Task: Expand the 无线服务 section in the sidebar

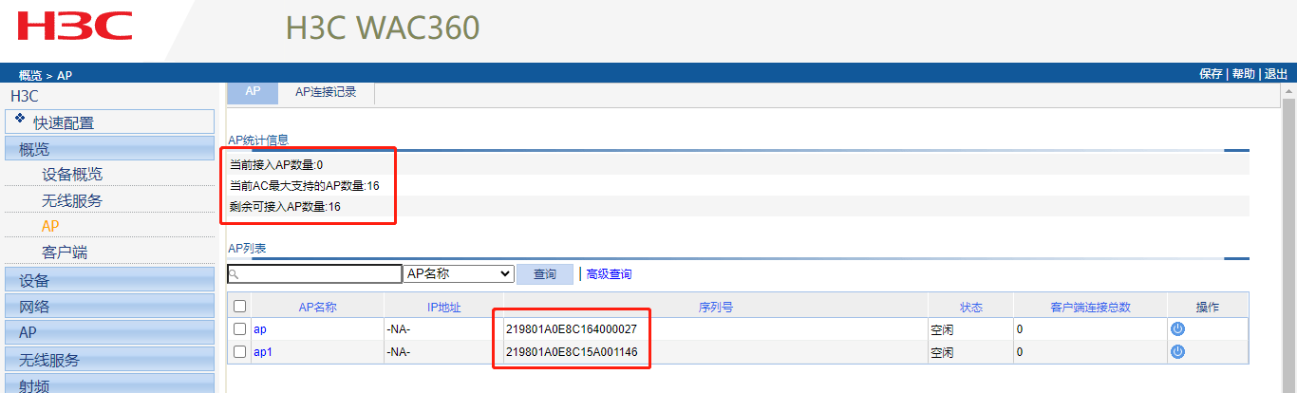Action: [x=110, y=360]
